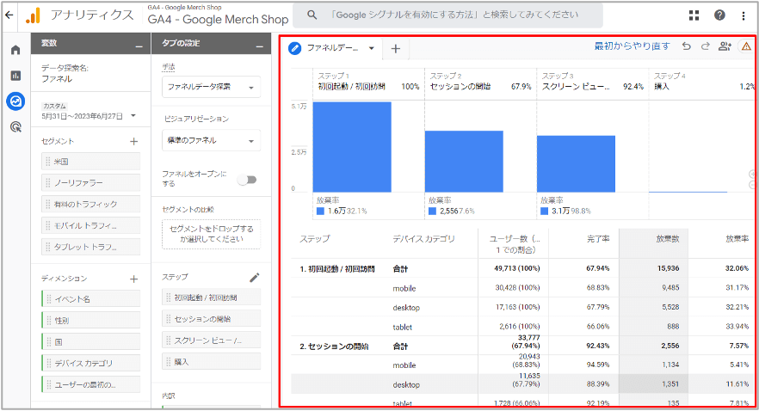Go to Home in left sidebar
Viewport: 759px width, 411px height.
point(16,50)
